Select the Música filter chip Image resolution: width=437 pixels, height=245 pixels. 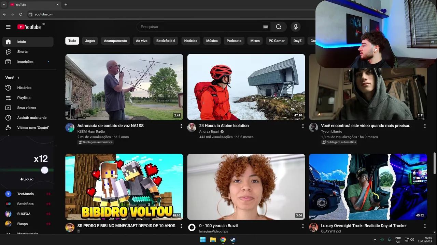coord(212,41)
